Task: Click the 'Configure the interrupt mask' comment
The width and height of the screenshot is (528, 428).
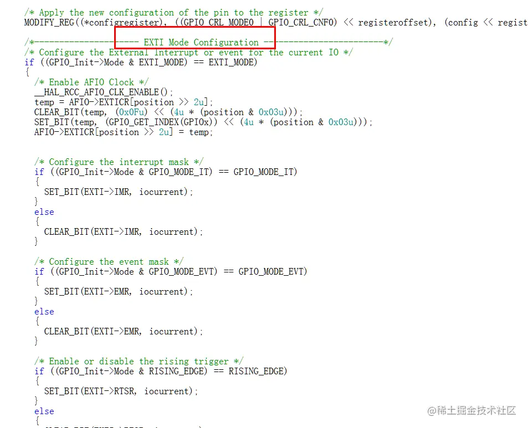Action: 119,162
